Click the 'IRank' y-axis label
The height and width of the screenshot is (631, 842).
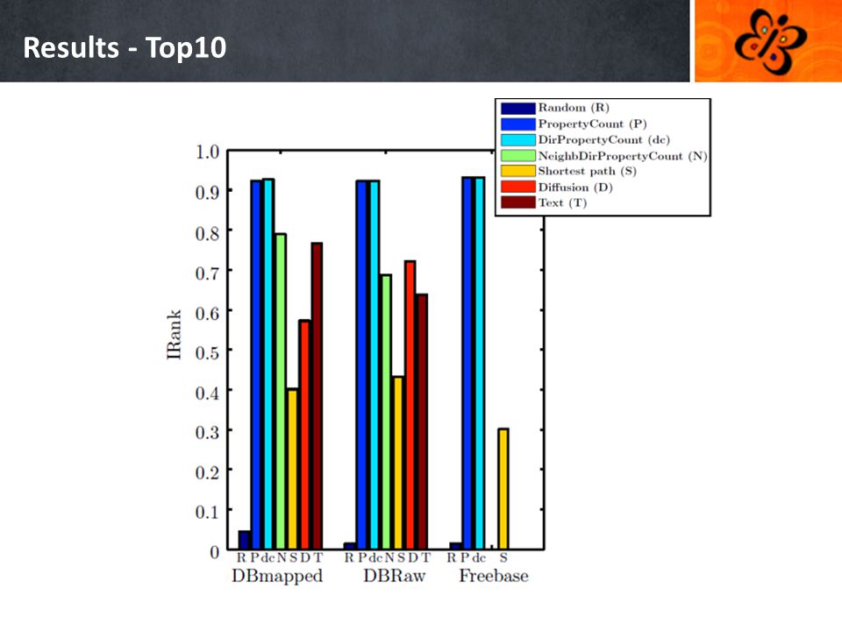174,334
